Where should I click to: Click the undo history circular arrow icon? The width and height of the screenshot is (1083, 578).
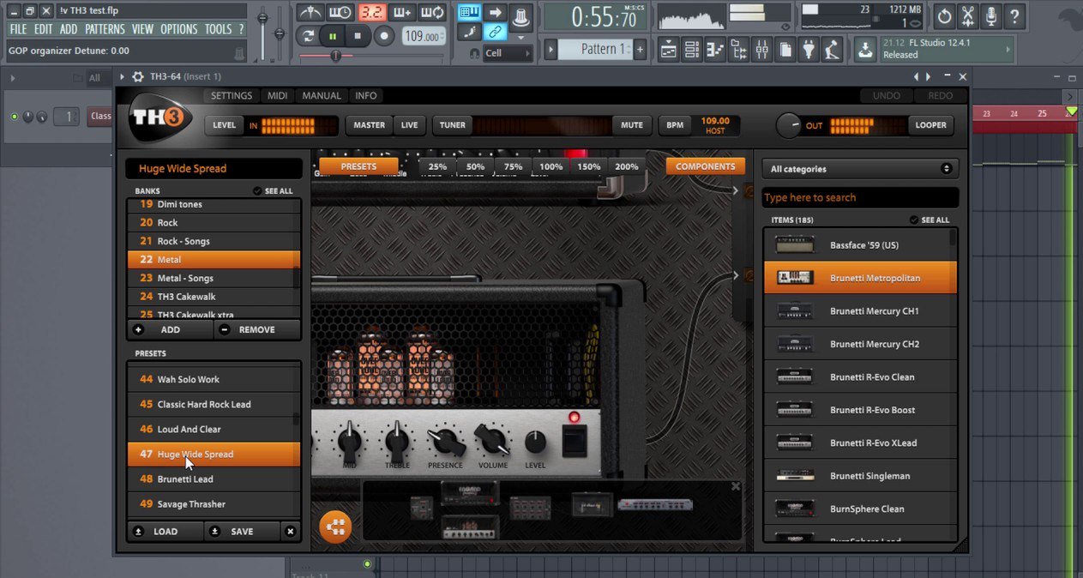(x=944, y=15)
